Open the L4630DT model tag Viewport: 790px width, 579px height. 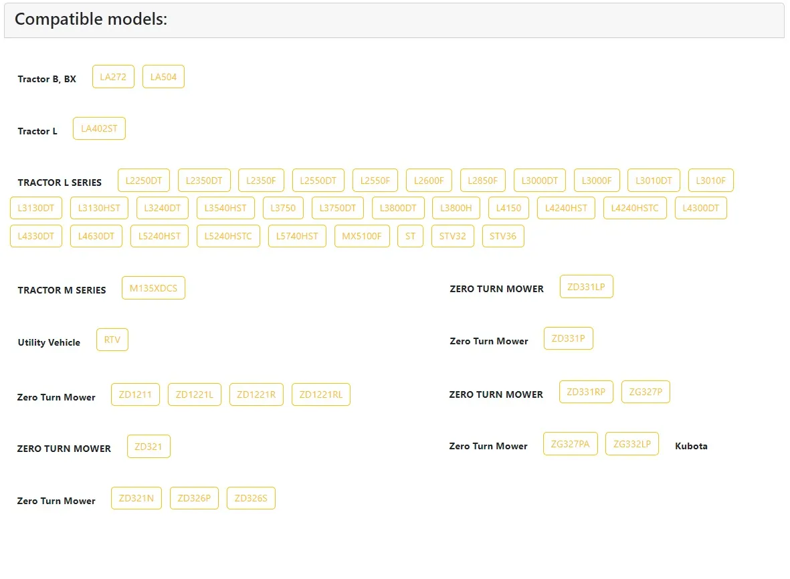point(96,236)
